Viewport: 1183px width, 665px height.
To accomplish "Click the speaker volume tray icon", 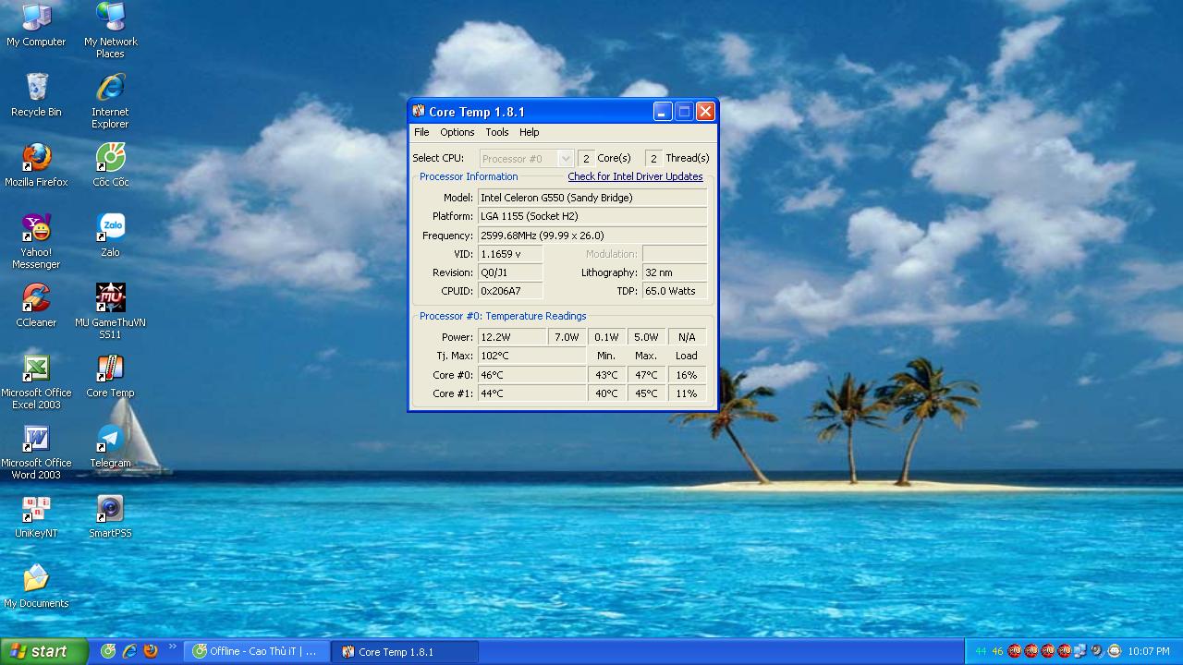I will [x=1097, y=651].
